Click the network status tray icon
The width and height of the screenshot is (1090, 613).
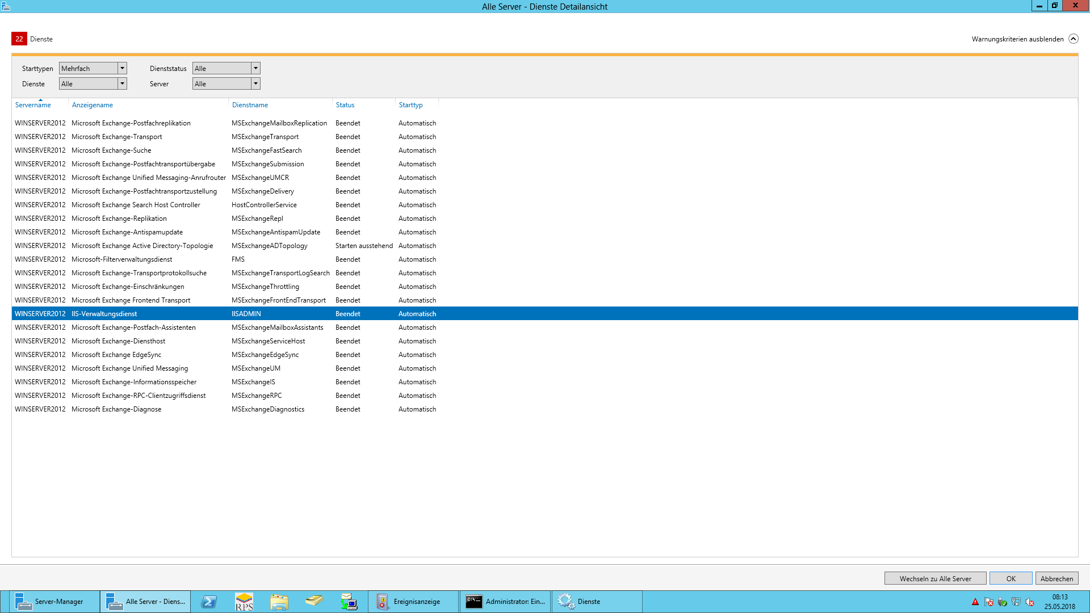pyautogui.click(x=1016, y=602)
